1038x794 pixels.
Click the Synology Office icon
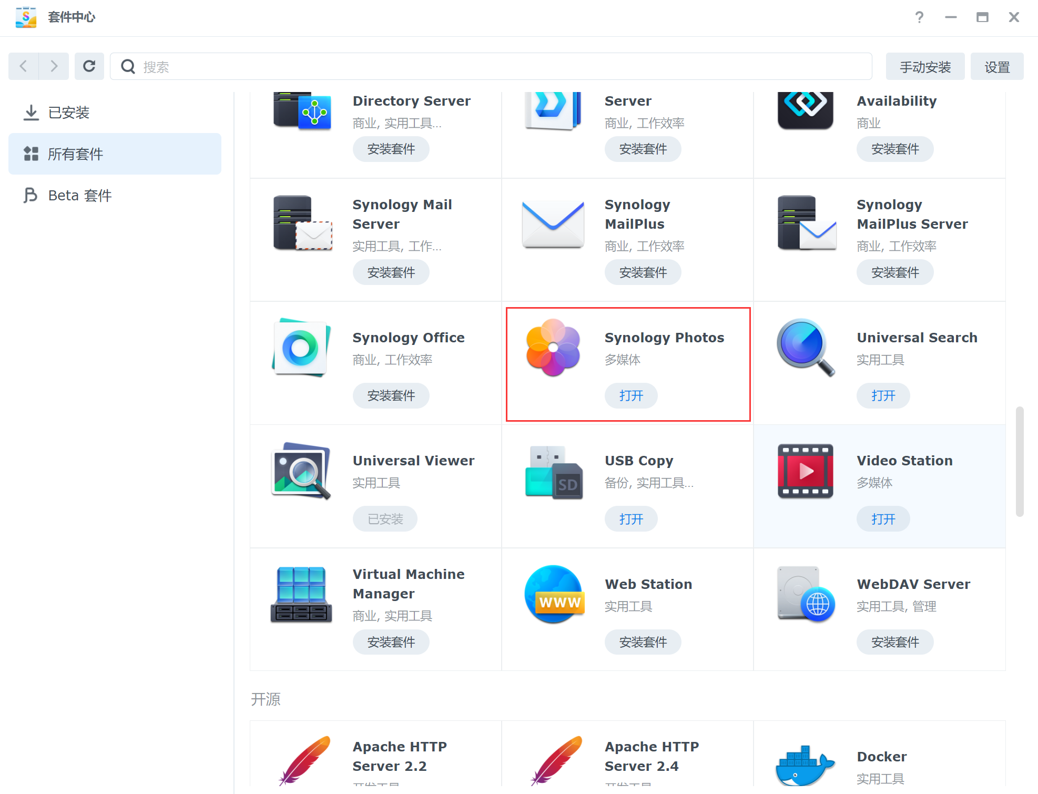pos(301,348)
